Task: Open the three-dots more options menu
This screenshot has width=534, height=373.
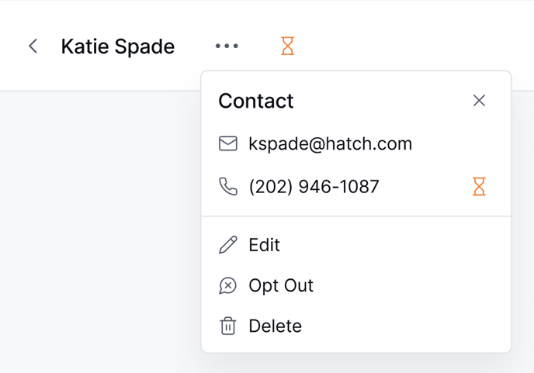Action: [227, 47]
